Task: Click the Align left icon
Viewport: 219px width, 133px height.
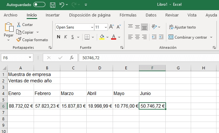Action: click(130, 37)
